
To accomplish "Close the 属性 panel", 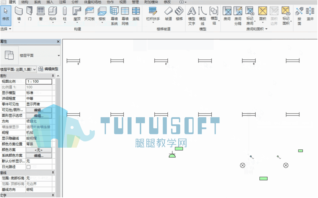I will tap(58, 42).
